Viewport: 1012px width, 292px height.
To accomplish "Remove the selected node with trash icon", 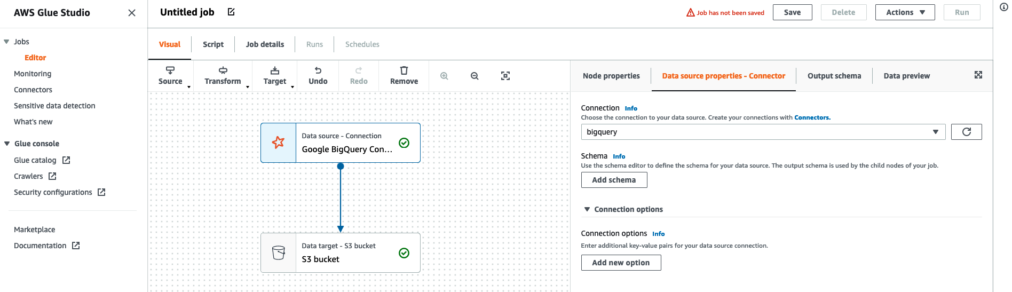I will coord(404,75).
